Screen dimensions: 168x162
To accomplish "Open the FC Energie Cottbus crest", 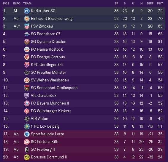I will click(27, 57).
